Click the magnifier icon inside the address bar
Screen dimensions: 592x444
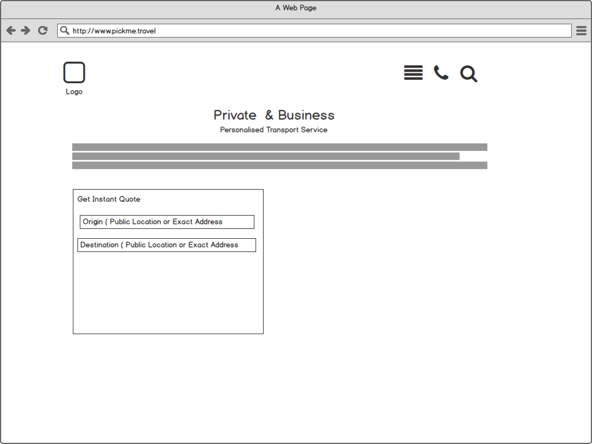tap(65, 31)
